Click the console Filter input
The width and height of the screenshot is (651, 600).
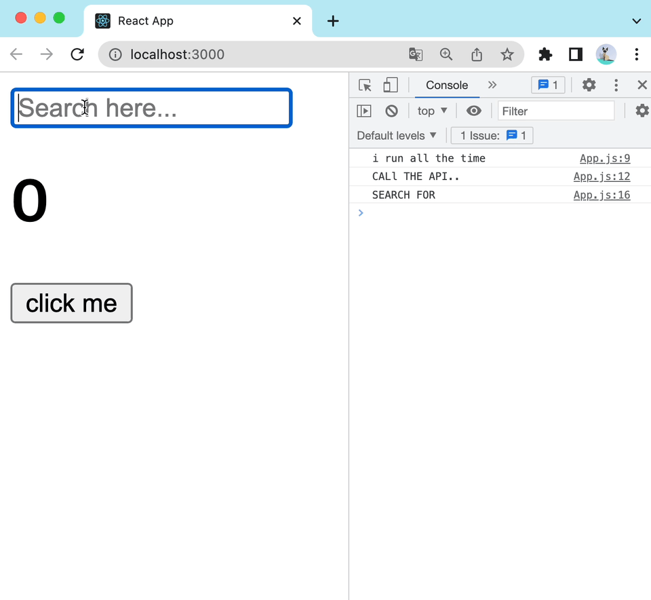point(556,111)
